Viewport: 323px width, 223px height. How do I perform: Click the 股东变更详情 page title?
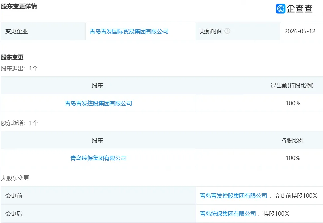(19, 6)
